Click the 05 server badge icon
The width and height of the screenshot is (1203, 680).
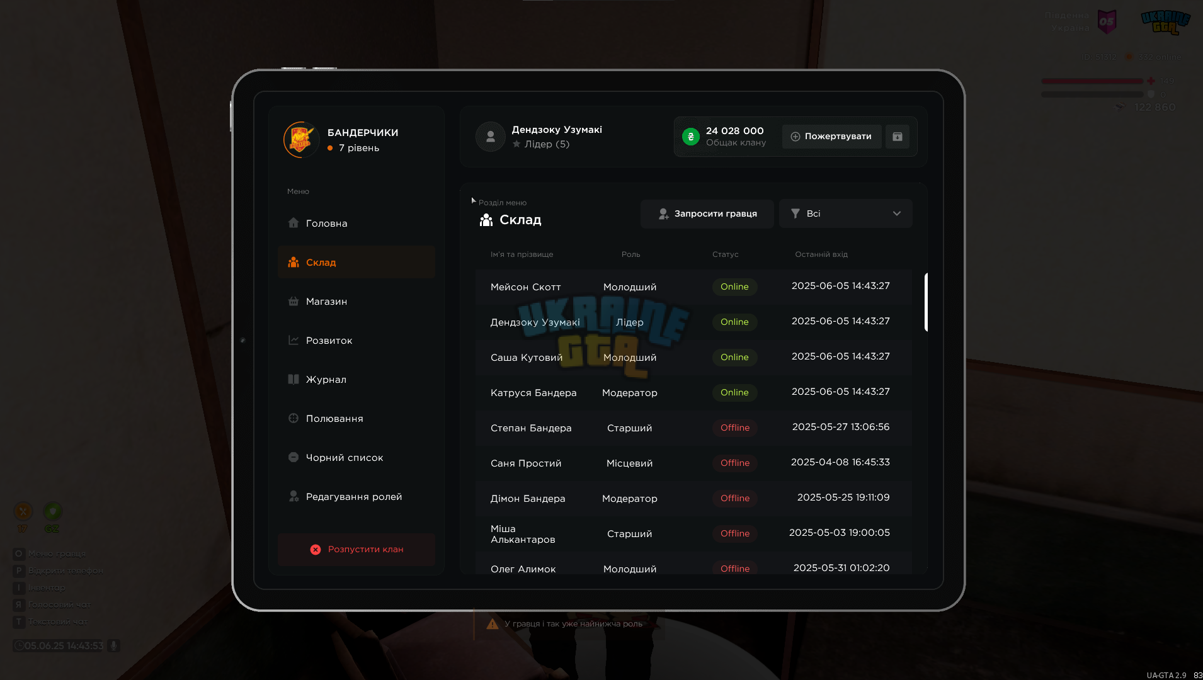[x=1107, y=21]
